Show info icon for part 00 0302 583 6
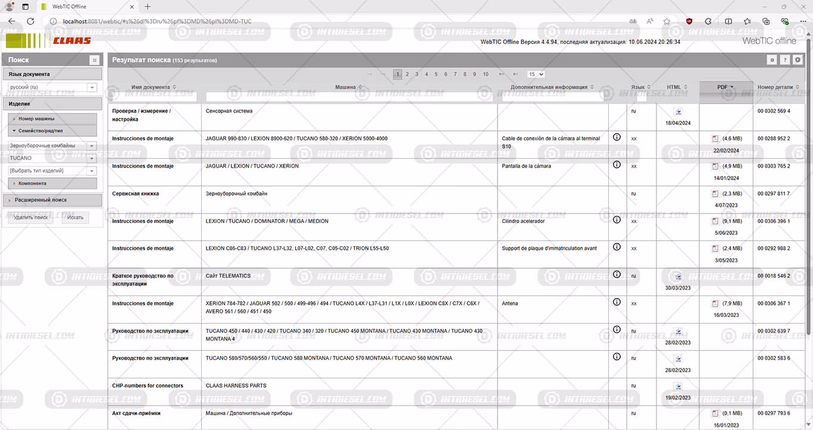The width and height of the screenshot is (813, 430). [617, 357]
